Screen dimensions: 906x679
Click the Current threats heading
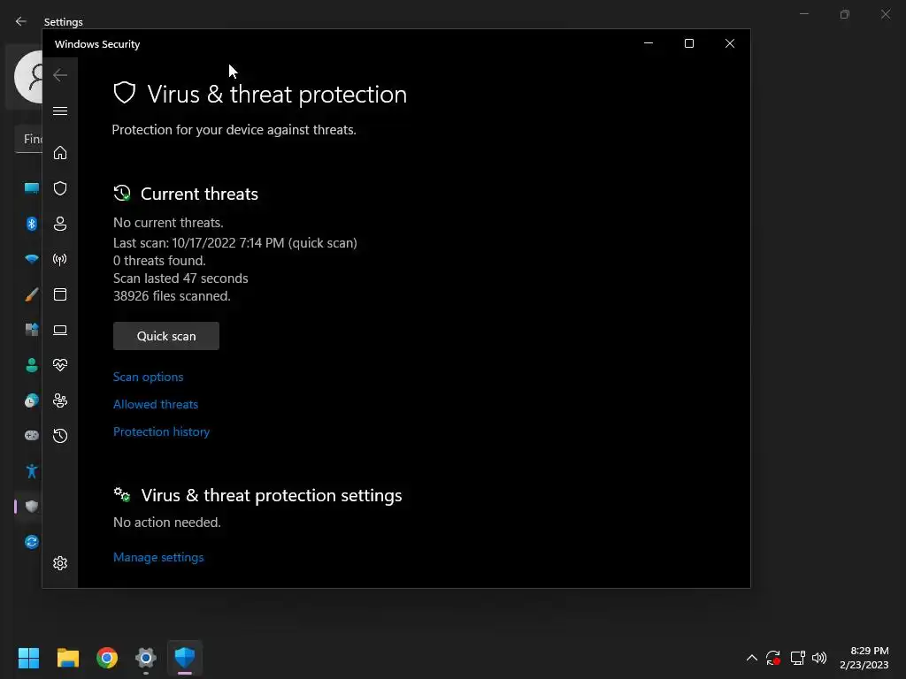tap(199, 194)
